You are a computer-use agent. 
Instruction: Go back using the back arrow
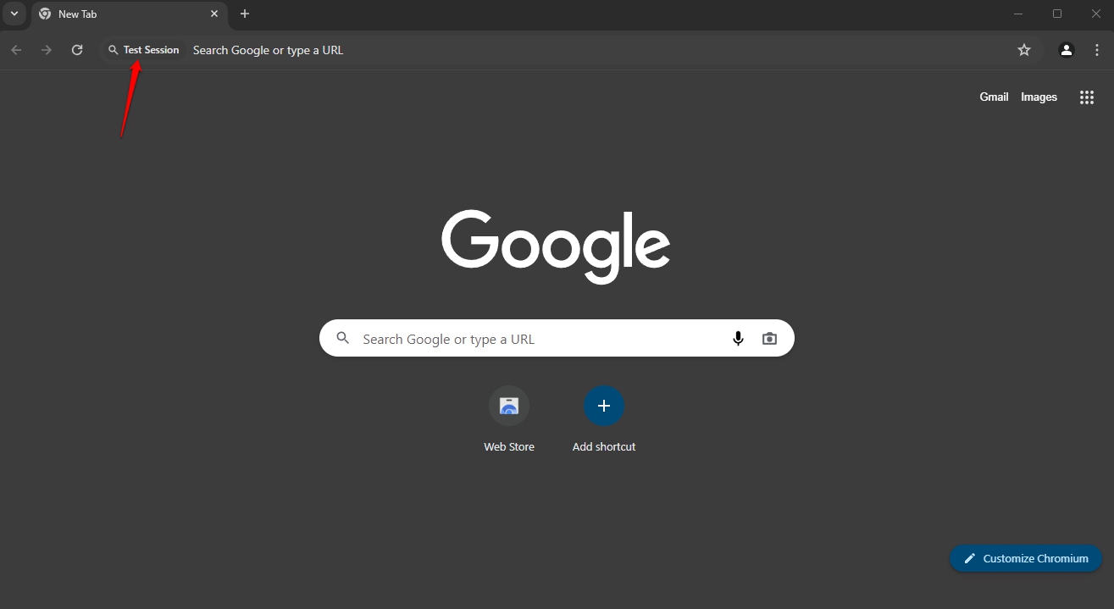(16, 50)
